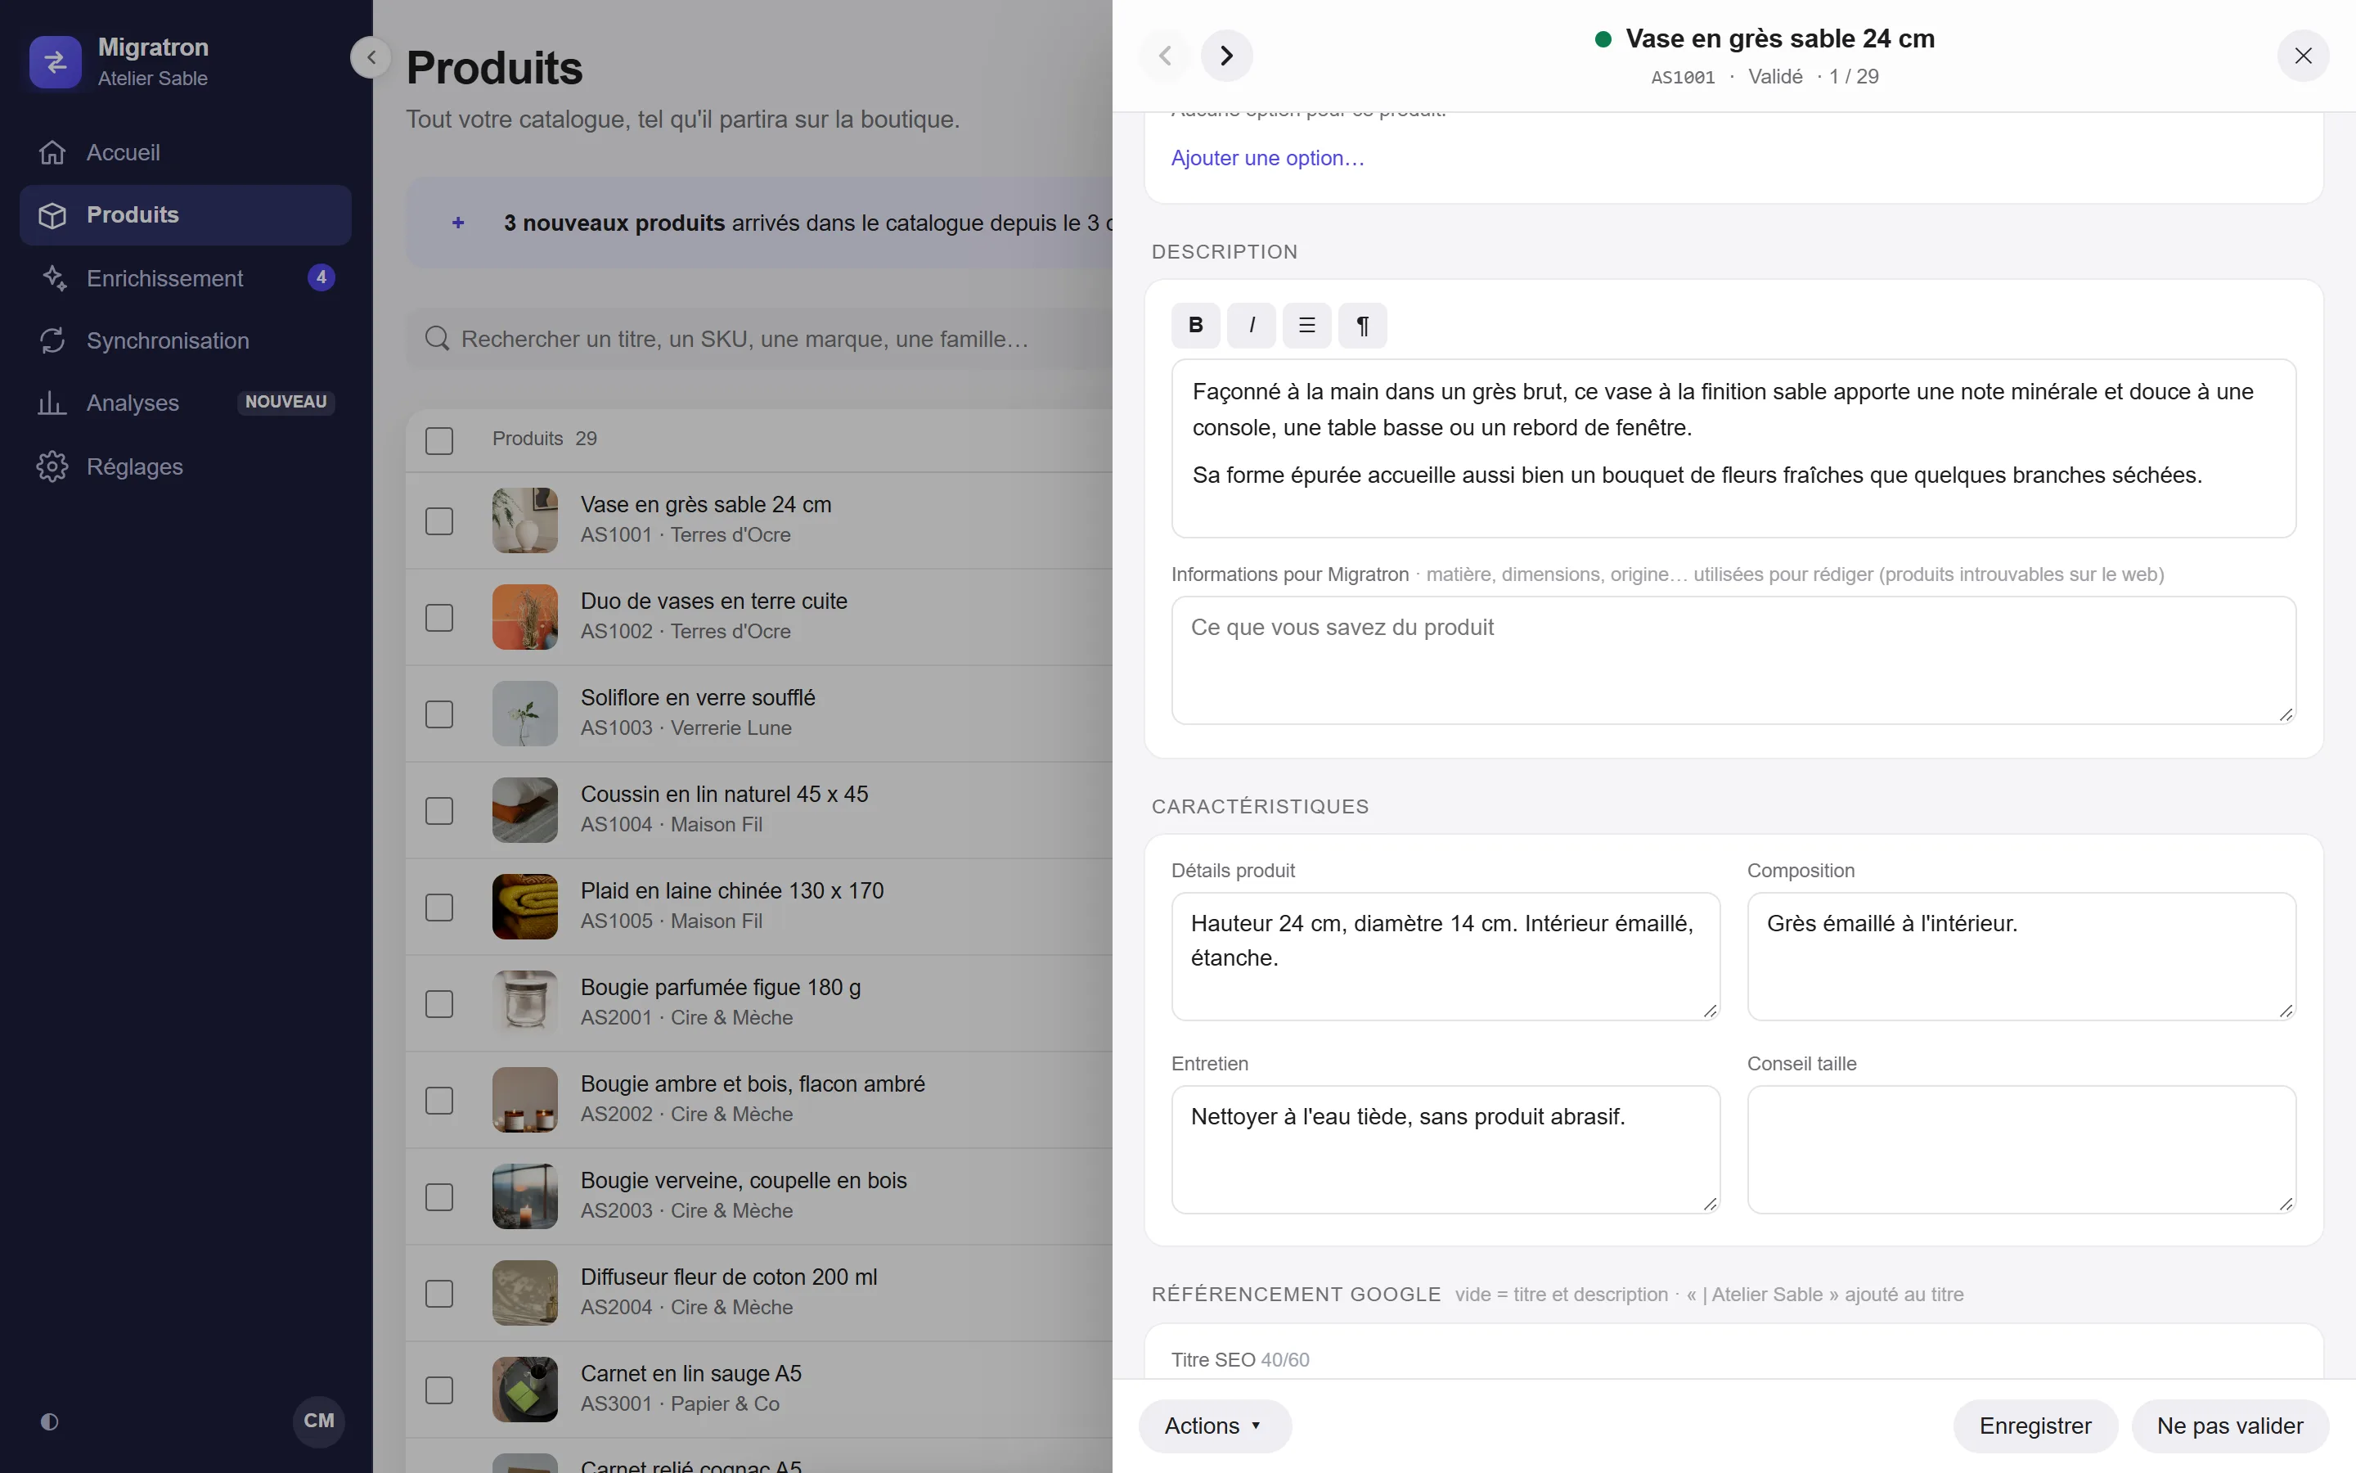This screenshot has width=2356, height=1473.
Task: Open the Diffuseur fleur de coton 200 ml row
Action: tap(759, 1293)
